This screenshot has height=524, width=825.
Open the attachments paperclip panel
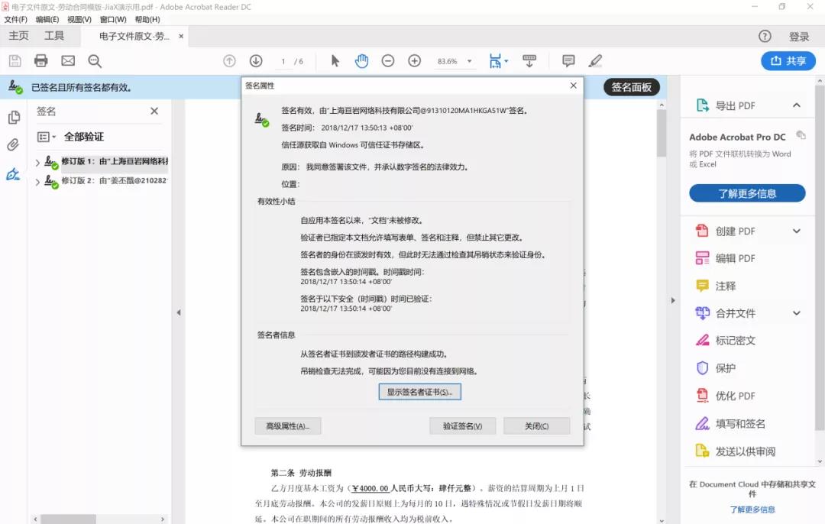pos(13,145)
